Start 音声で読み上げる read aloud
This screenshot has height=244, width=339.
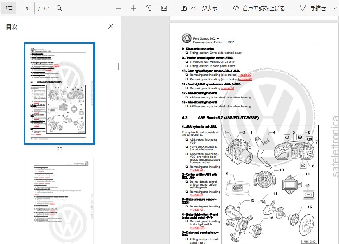(x=259, y=9)
